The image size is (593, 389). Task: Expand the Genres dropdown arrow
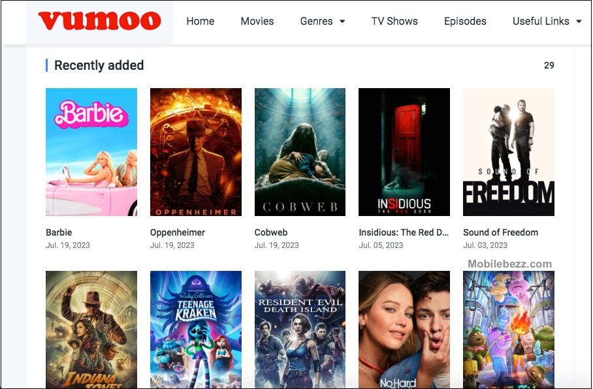click(x=342, y=22)
